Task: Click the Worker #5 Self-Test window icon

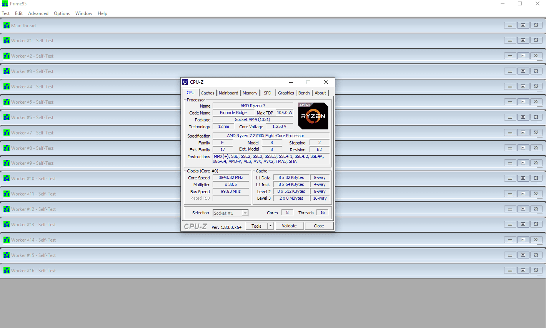Action: (7, 102)
